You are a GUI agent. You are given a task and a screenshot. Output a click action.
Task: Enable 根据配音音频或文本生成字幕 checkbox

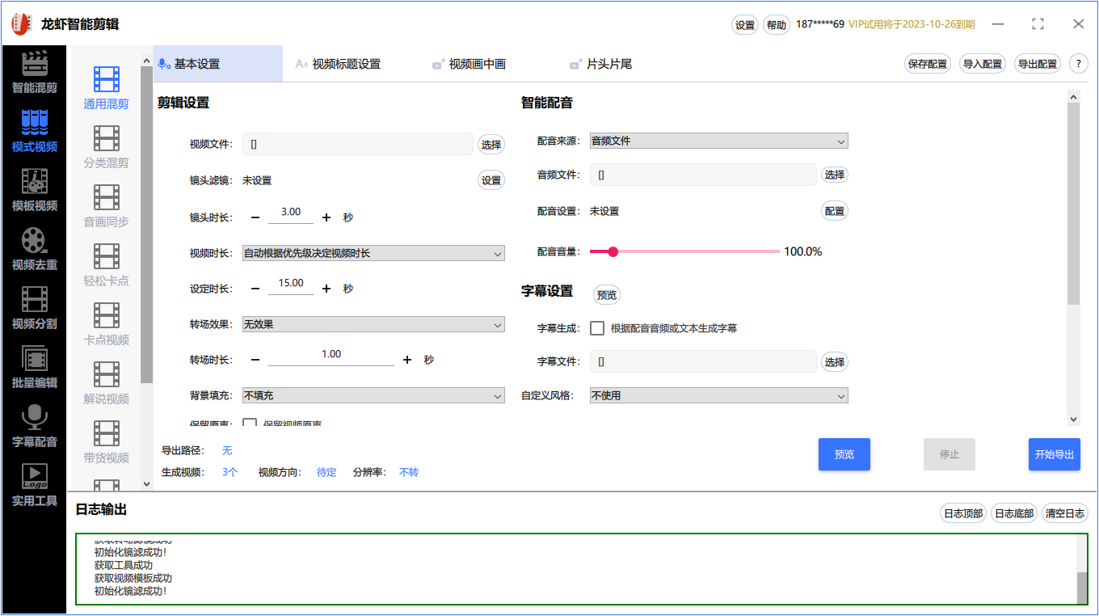596,328
